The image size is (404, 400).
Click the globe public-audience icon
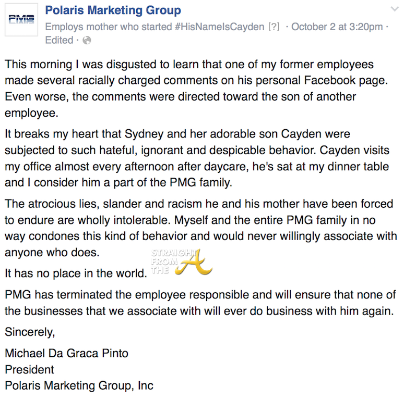pyautogui.click(x=87, y=40)
